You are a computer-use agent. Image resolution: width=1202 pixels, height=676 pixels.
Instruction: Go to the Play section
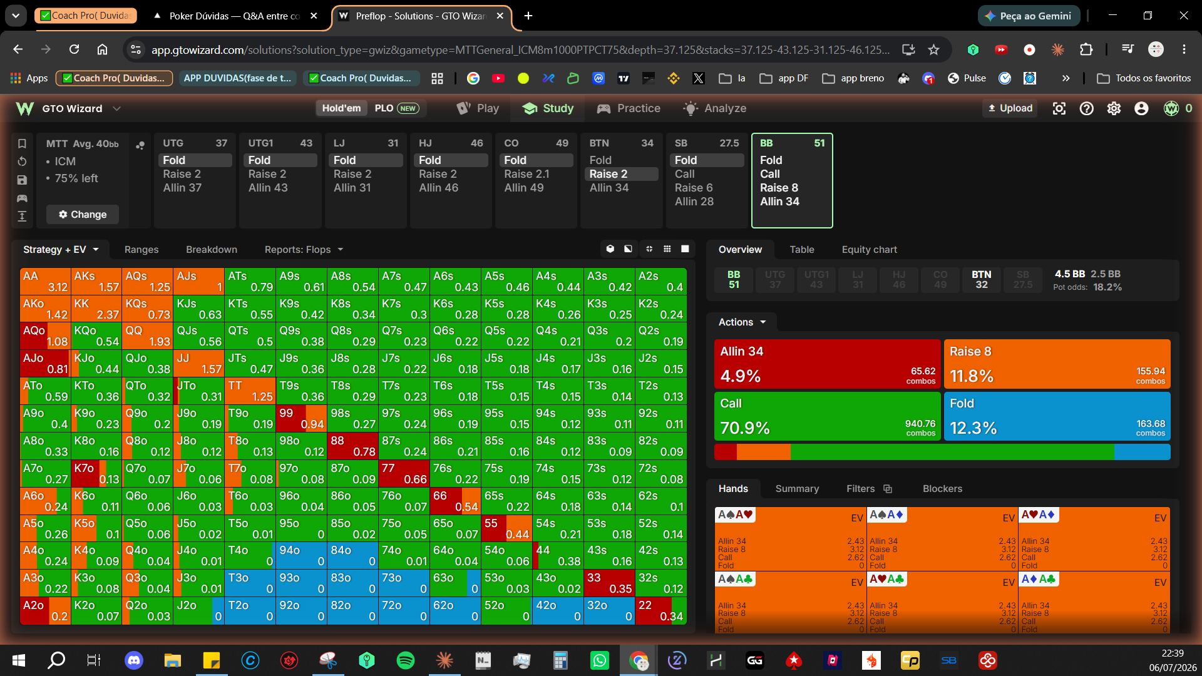478,108
